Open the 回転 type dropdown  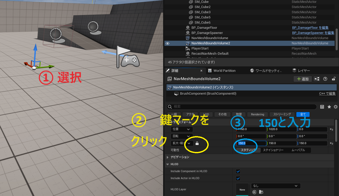point(182,136)
